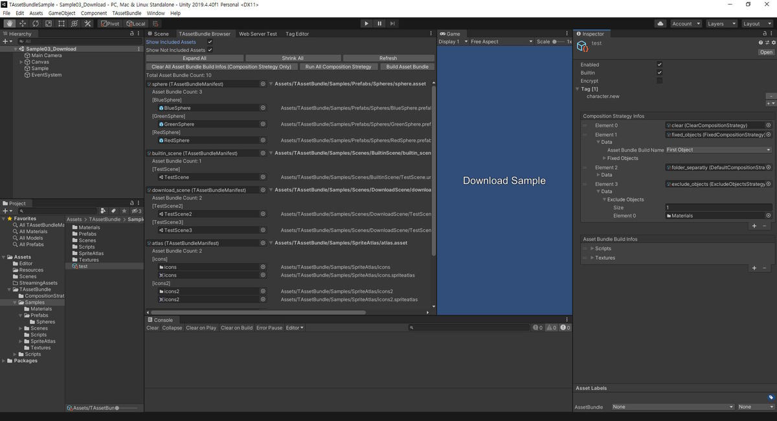Click the Play button
The width and height of the screenshot is (777, 421).
(366, 23)
